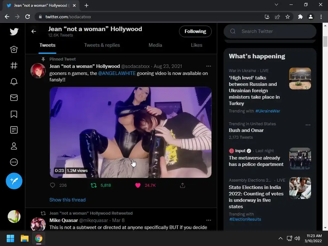Click the Twitter bird logo
Viewport: 328px width, 246px height.
(x=14, y=32)
